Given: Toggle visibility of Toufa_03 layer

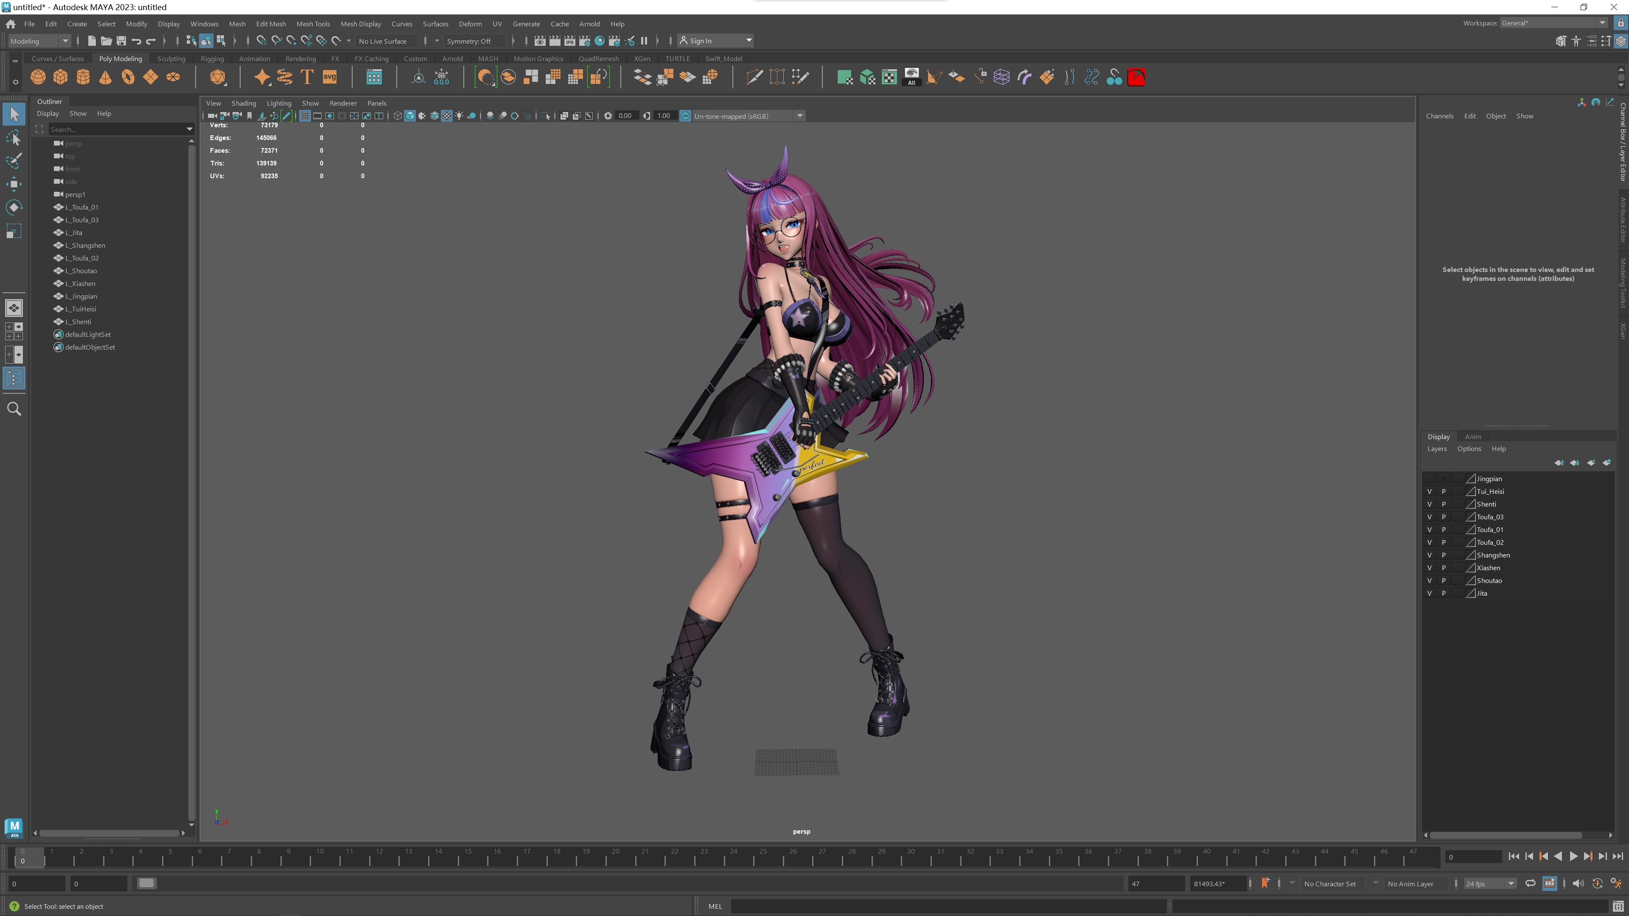Looking at the screenshot, I should (1429, 516).
